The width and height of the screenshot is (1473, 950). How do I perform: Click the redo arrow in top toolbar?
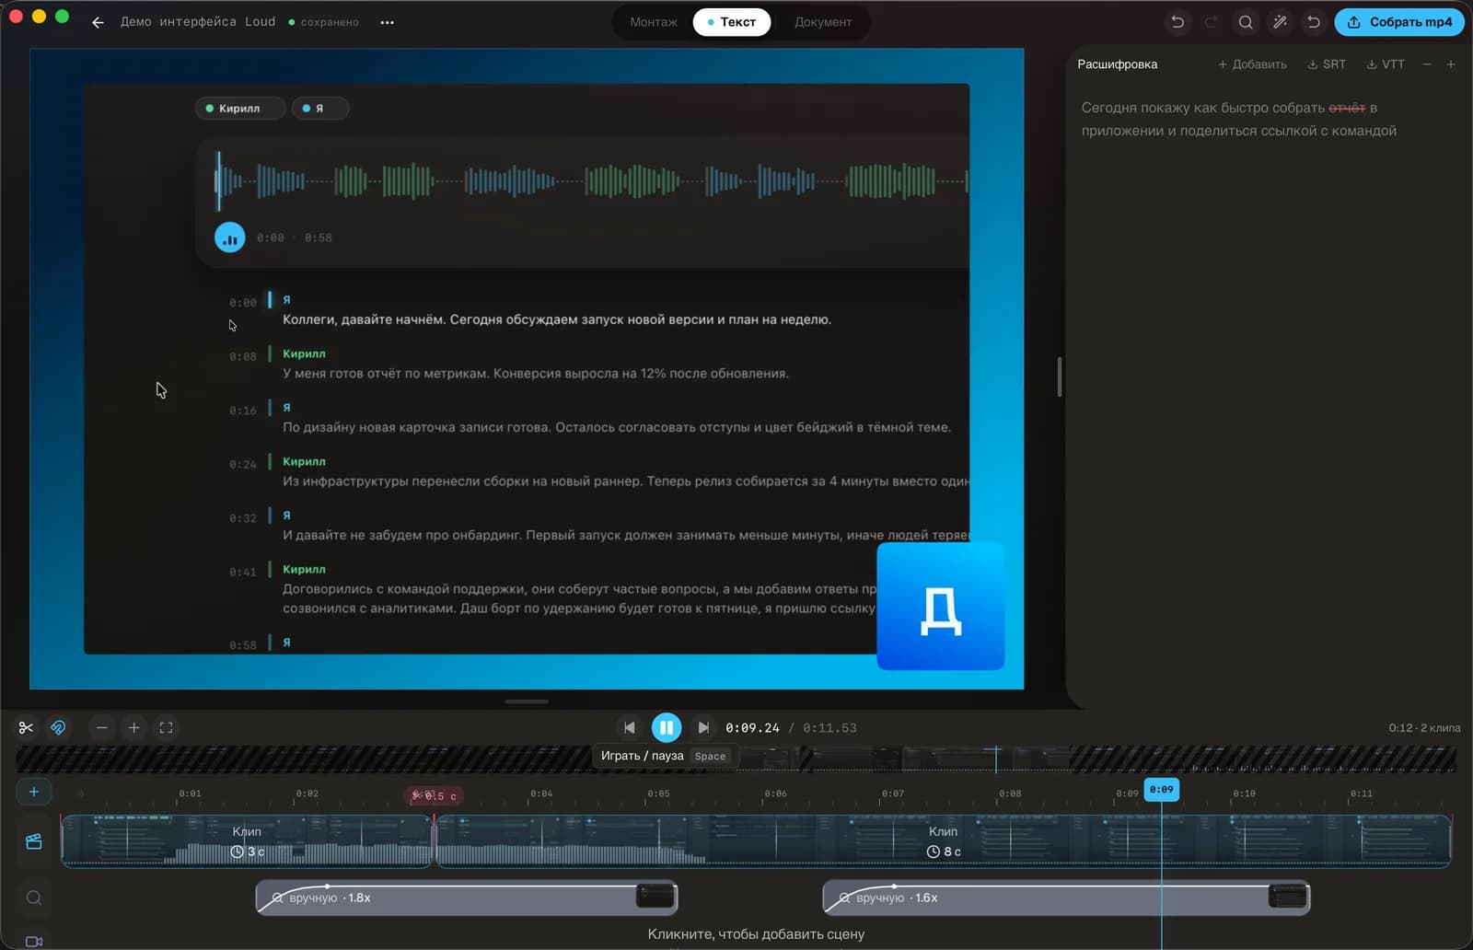pyautogui.click(x=1212, y=22)
